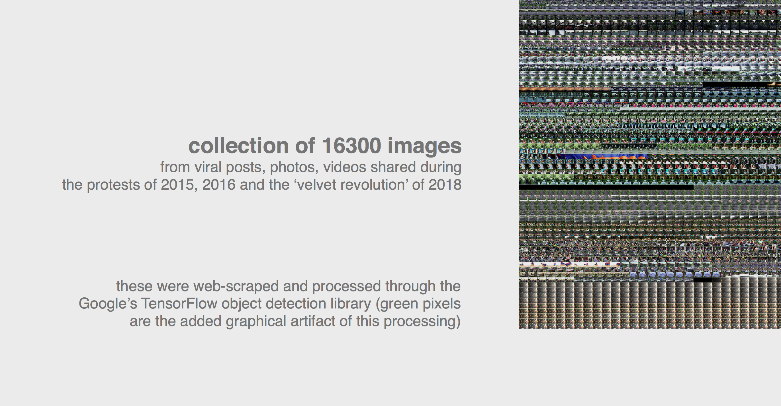Click the heading 'collection of 16300 images'
Image resolution: width=781 pixels, height=406 pixels.
coord(324,146)
